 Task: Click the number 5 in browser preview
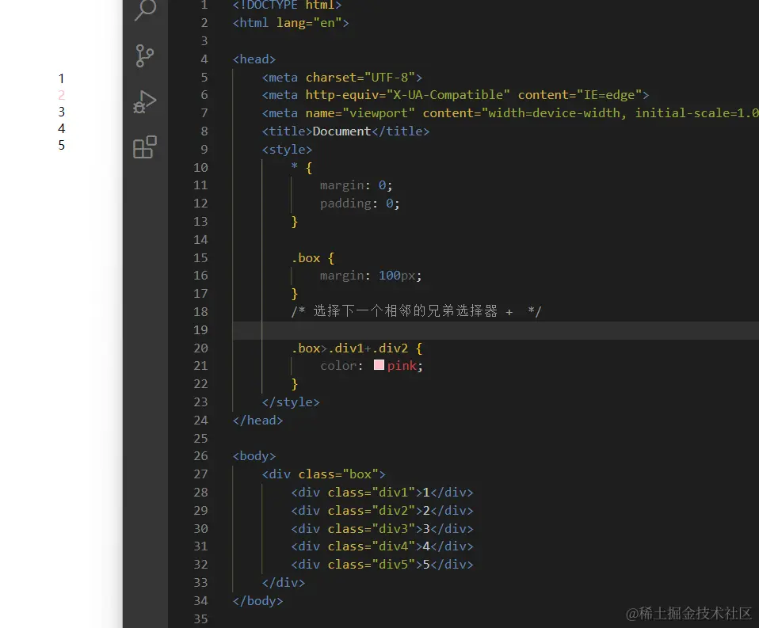pos(62,145)
